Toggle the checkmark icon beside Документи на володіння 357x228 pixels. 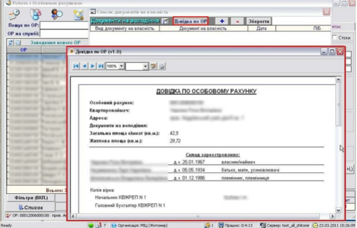pyautogui.click(x=165, y=21)
